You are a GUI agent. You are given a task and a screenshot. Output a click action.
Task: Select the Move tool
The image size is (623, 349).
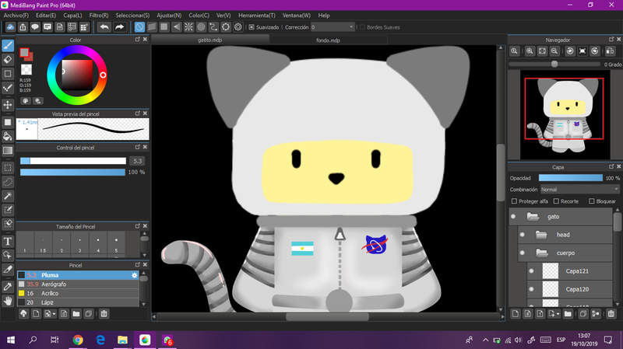[8, 104]
